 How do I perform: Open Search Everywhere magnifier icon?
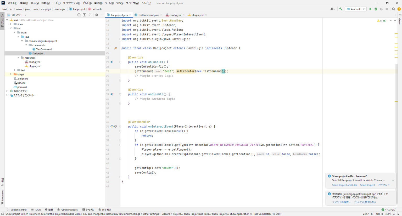tap(393, 9)
